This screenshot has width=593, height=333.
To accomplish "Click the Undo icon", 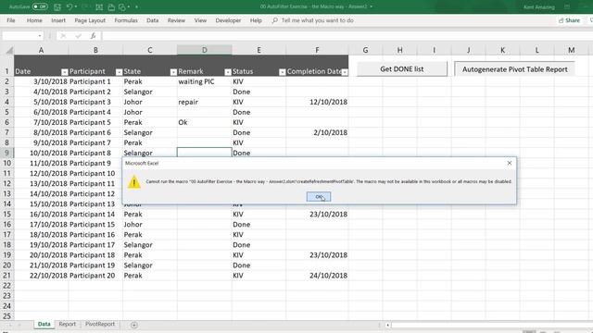I will [69, 6].
